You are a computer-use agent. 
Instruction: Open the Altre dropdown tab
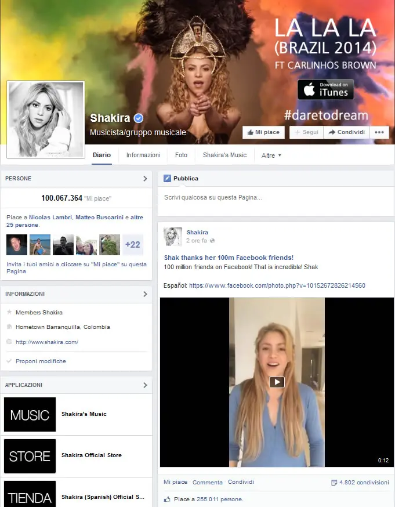coord(271,155)
